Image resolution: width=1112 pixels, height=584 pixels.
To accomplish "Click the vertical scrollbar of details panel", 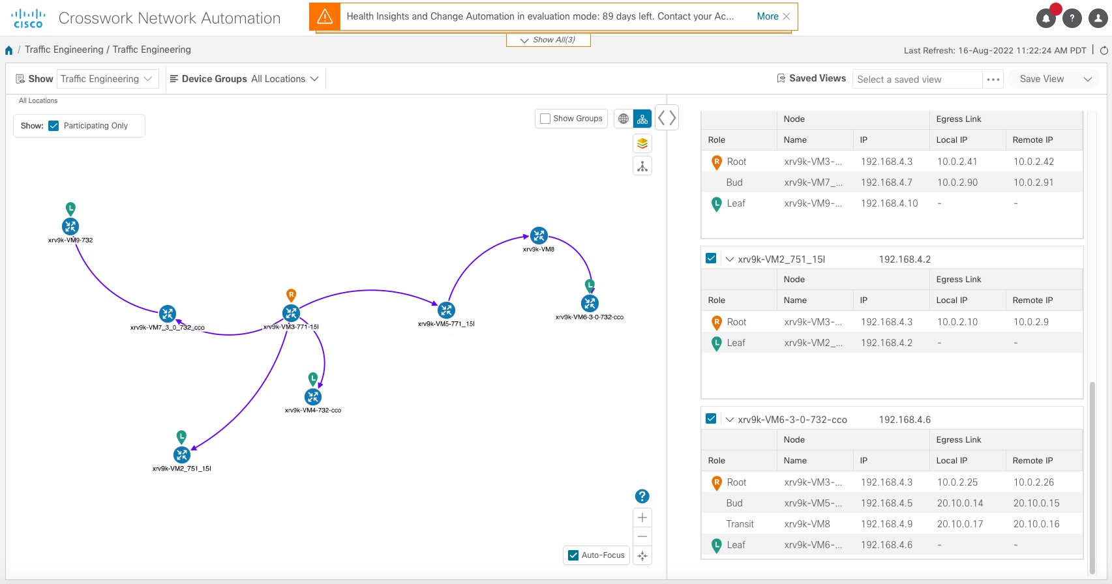I will coord(1092,478).
